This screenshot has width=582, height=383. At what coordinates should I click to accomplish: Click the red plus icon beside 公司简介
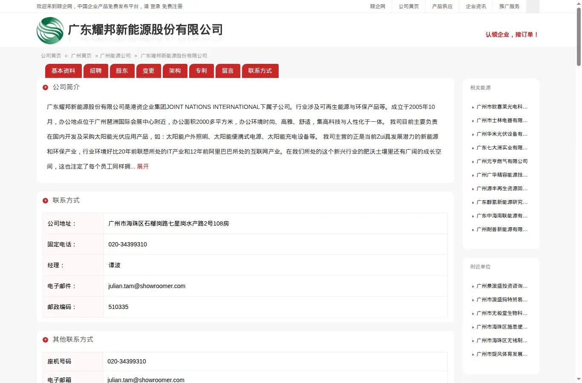pos(45,87)
